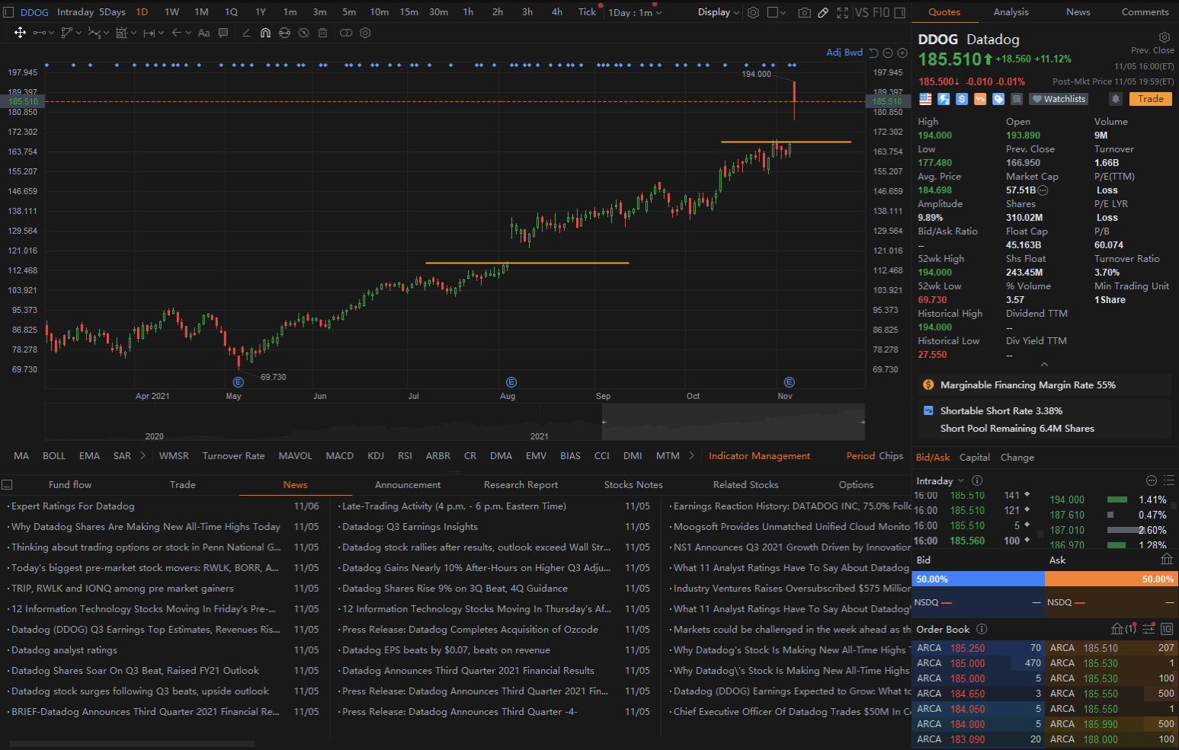Reset the chart zoom with undo arrow

pos(874,53)
